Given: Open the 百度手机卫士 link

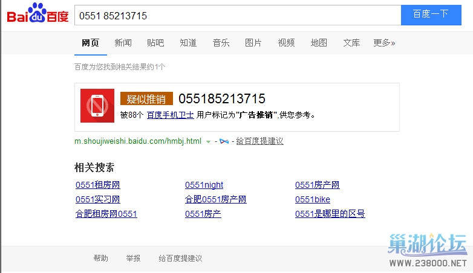Looking at the screenshot, I should pos(170,115).
